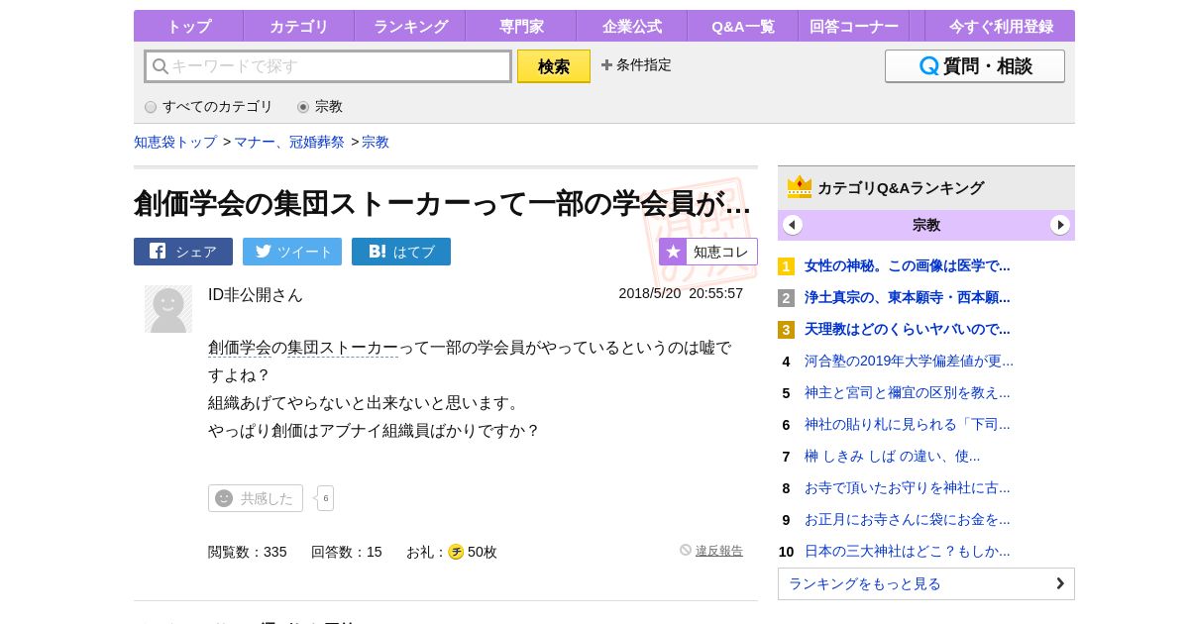The image size is (1189, 624).
Task: Click the crown icon in ranking header
Action: coord(800,187)
